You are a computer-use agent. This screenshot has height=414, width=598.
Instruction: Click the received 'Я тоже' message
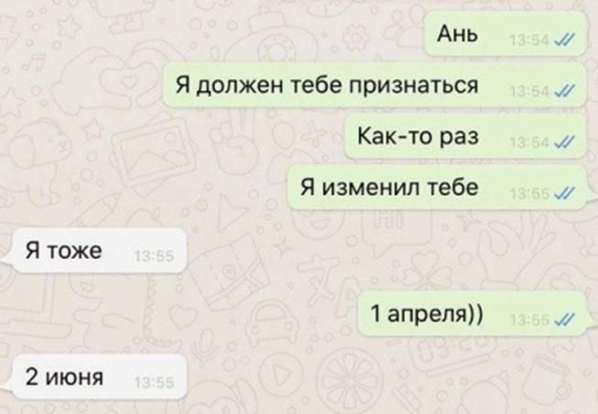(x=98, y=250)
